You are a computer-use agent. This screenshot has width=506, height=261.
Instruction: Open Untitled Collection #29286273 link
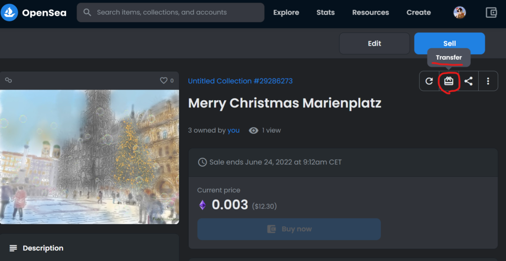point(240,81)
